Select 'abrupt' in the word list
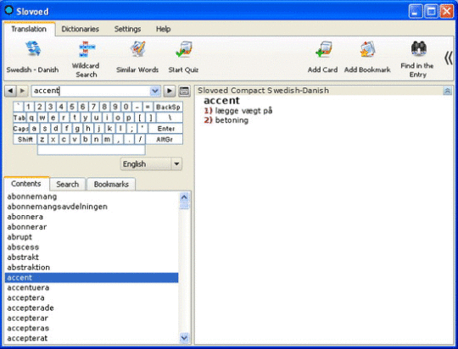Screen dimensions: 458x349 [91, 237]
